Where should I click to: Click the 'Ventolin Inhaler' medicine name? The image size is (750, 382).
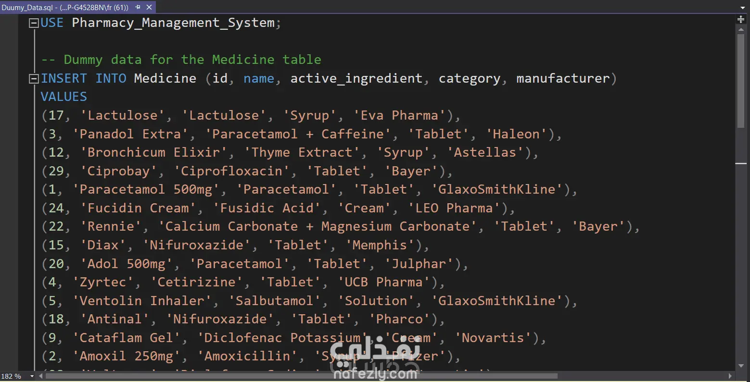point(142,301)
